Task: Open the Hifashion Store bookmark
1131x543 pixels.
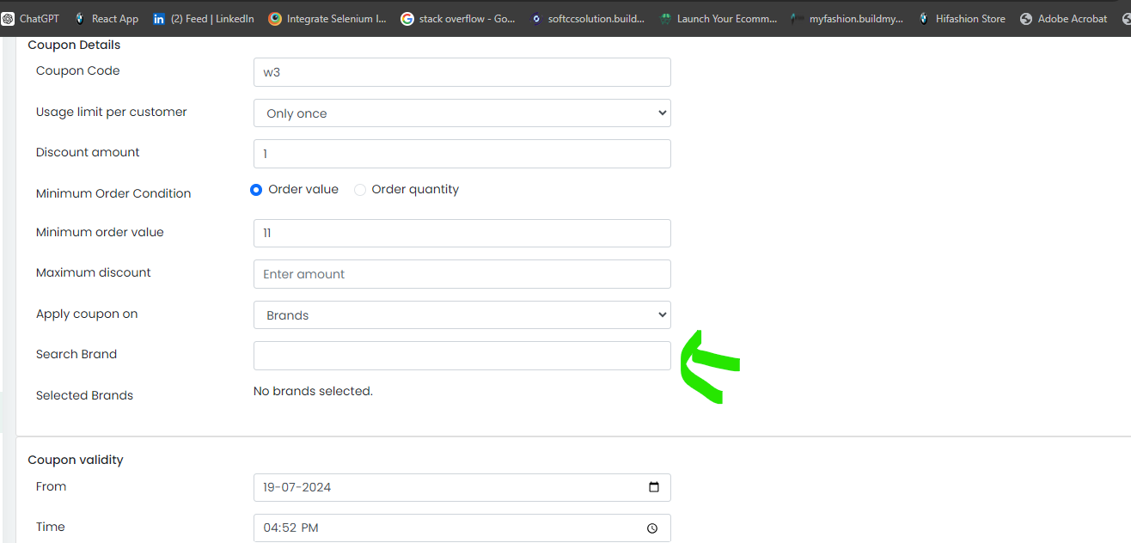Action: click(963, 18)
